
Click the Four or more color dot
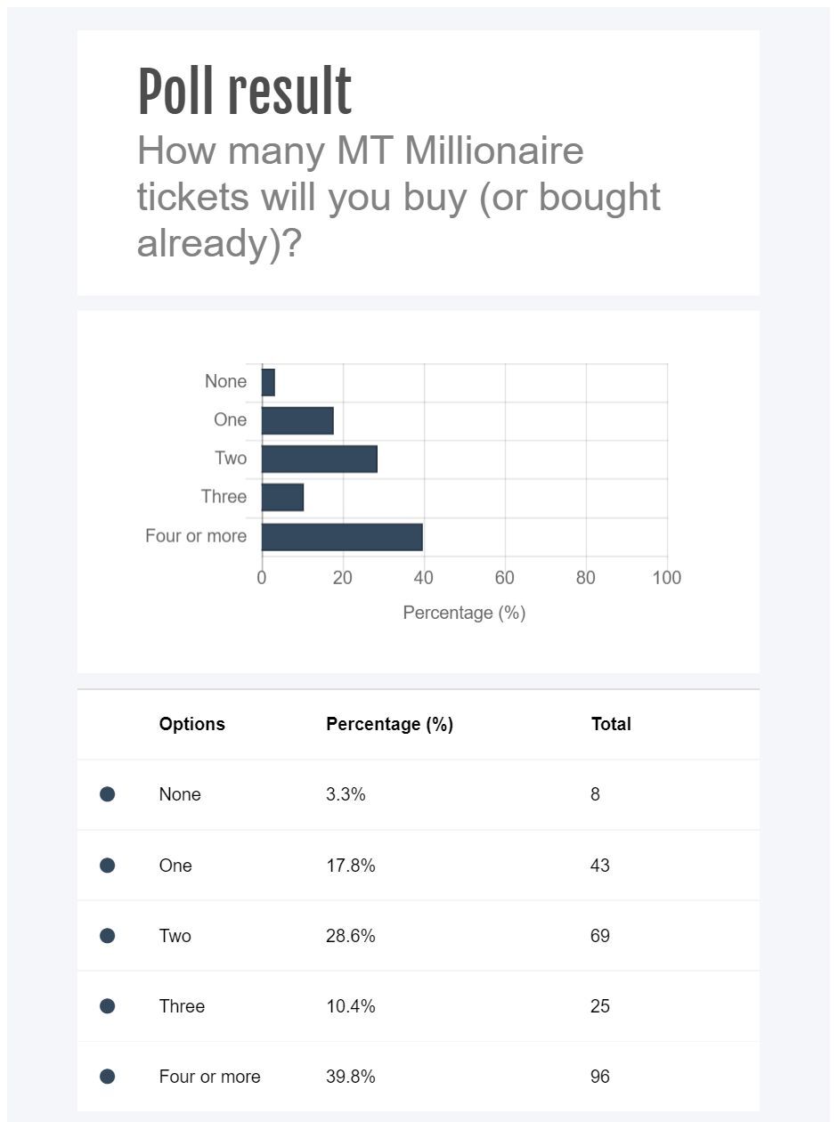(107, 1077)
